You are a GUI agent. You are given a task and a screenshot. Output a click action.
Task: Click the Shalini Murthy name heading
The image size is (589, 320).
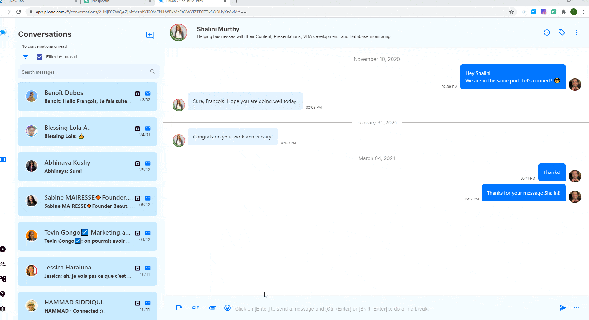click(x=218, y=29)
